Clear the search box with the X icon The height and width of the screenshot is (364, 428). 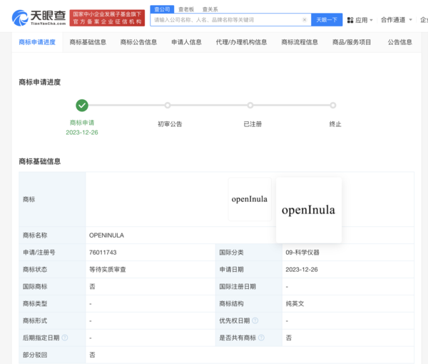point(305,20)
